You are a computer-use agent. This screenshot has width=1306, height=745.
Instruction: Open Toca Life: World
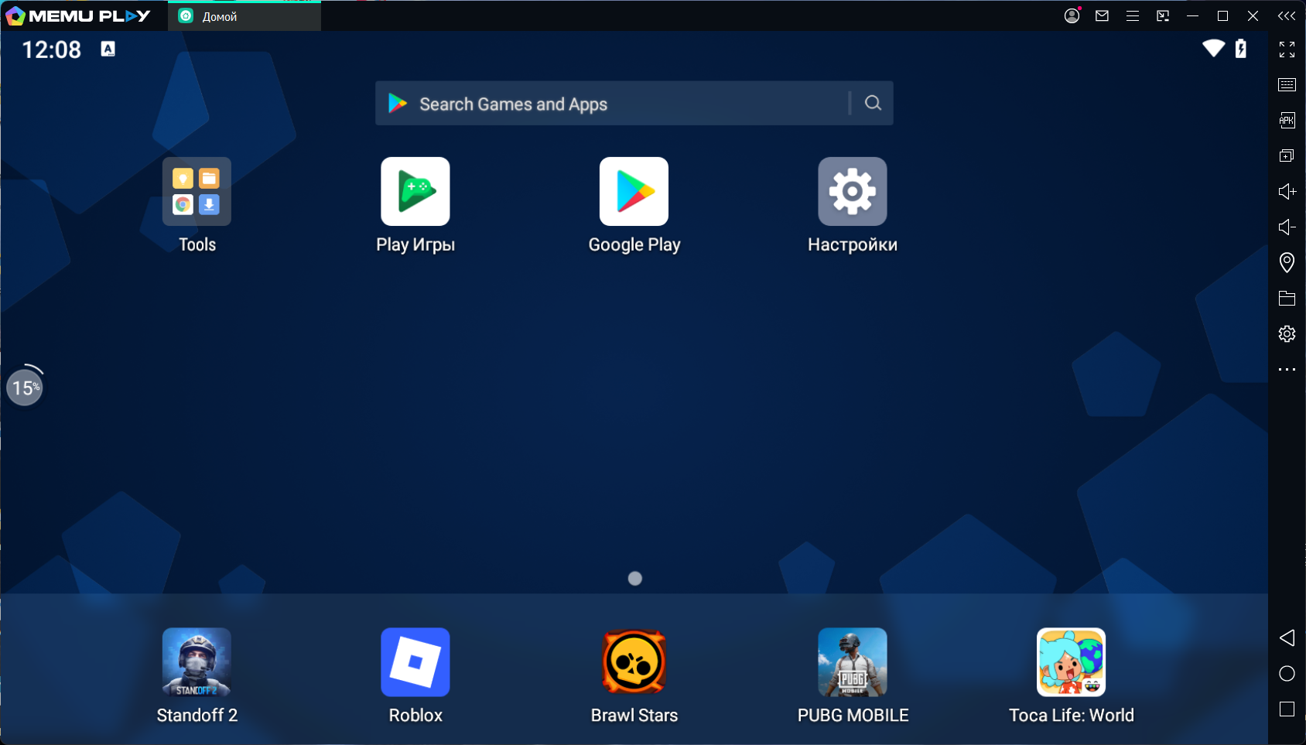(1071, 662)
